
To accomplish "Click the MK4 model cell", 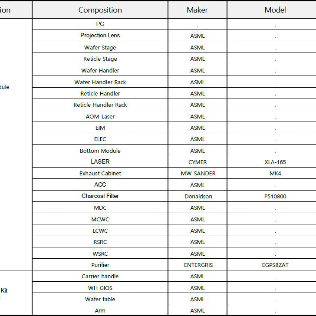I will click(x=275, y=173).
